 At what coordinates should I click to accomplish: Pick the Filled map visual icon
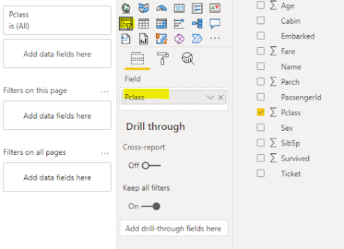[144, 8]
